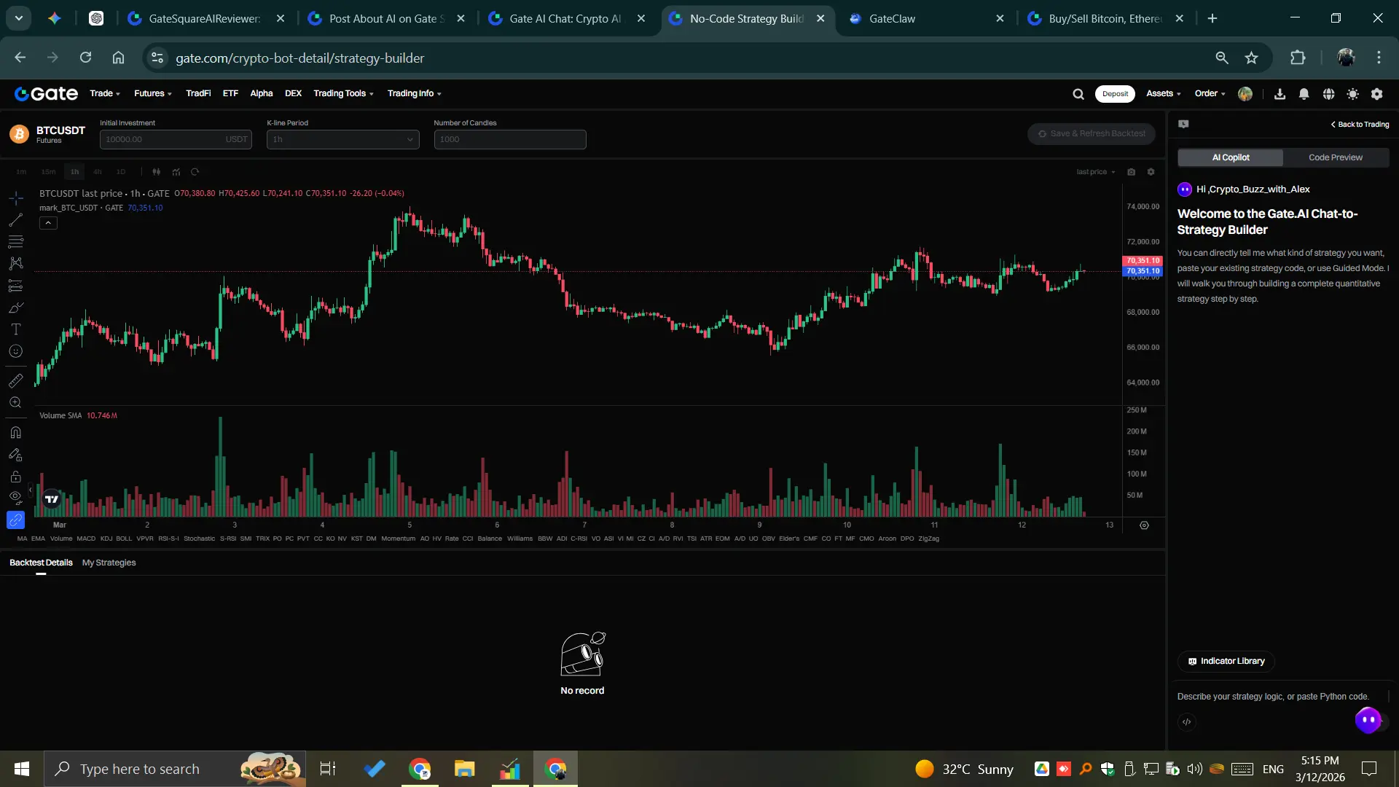This screenshot has width=1399, height=787.
Task: Go Back to Trading link
Action: point(1360,125)
